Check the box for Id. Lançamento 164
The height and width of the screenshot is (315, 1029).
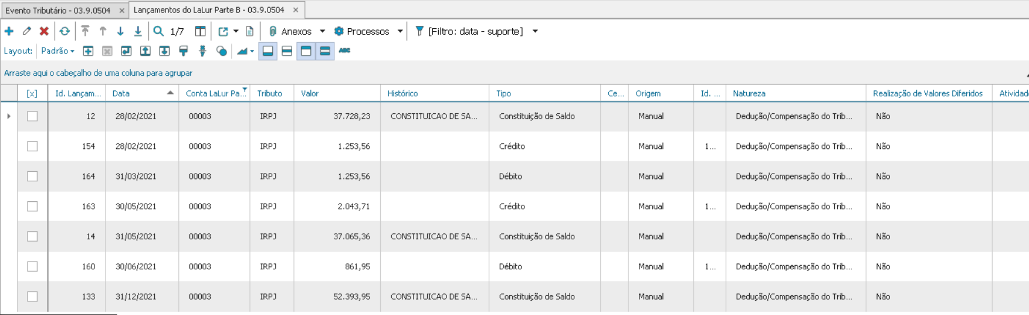32,176
